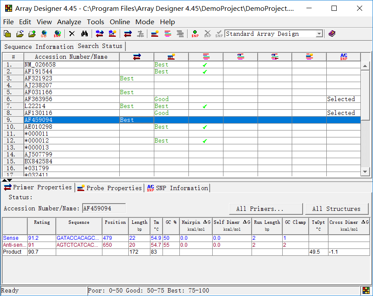Select sequence L22214 in the list
This screenshot has width=373, height=296.
[x=182, y=106]
